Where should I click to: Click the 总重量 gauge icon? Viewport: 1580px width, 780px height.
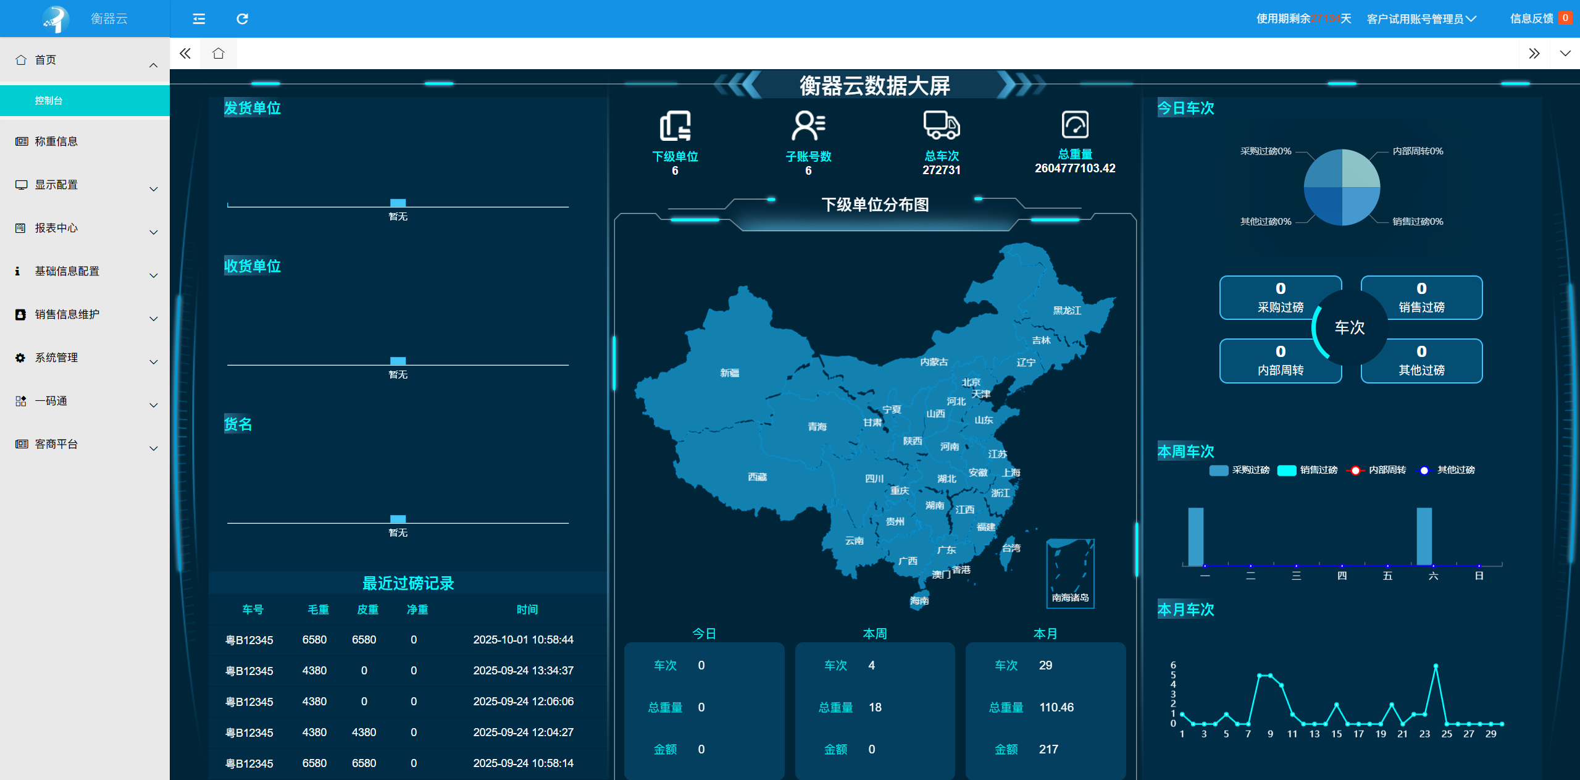click(x=1076, y=125)
